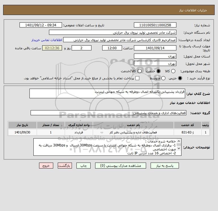This screenshot has width=218, height=211.
Task: Open مشاهده مدارک پیوستی (0) button
Action: pos(121,166)
